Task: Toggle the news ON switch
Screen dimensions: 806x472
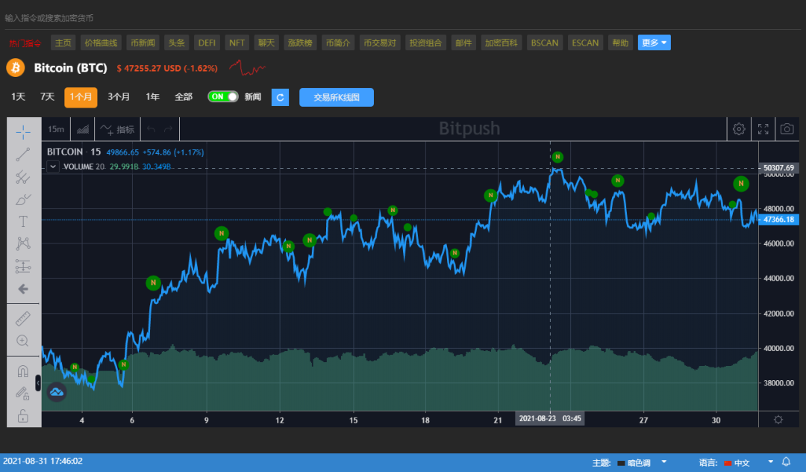Action: pyautogui.click(x=222, y=97)
